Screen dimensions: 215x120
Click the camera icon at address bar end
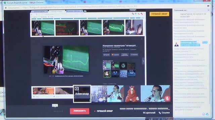[208, 6]
